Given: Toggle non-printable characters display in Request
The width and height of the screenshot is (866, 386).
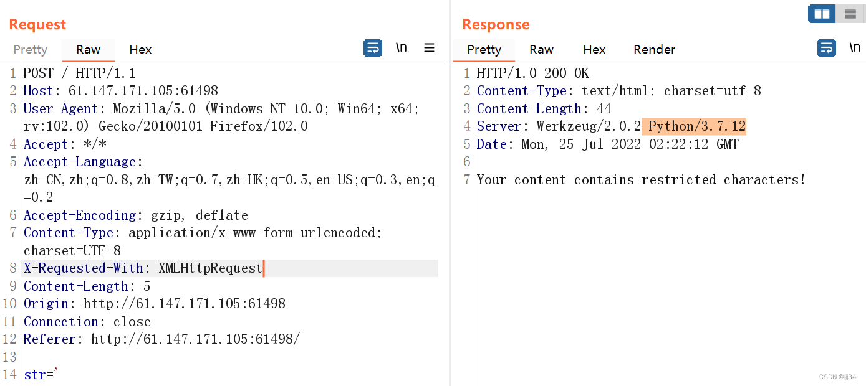Looking at the screenshot, I should [x=402, y=48].
